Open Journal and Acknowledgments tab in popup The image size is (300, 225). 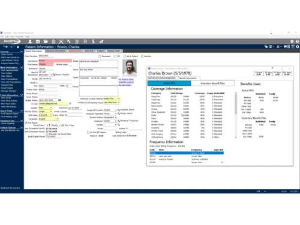point(162,78)
